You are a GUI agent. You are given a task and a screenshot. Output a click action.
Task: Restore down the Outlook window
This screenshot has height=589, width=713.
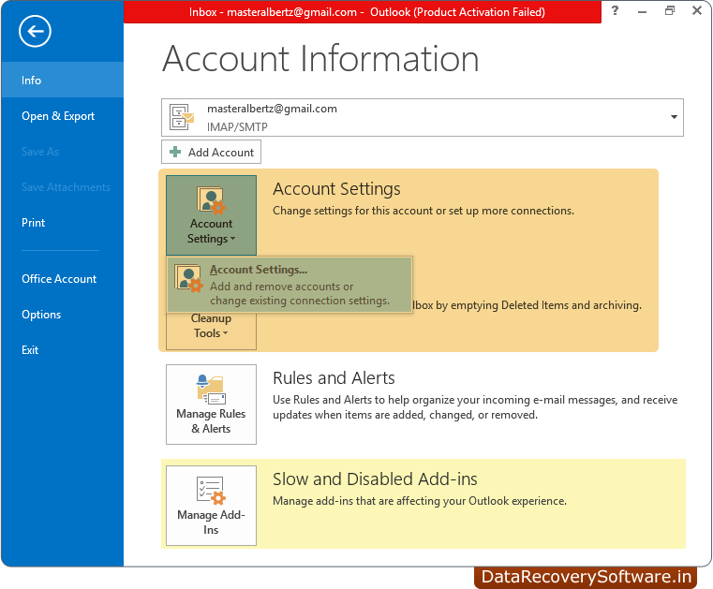pyautogui.click(x=669, y=10)
